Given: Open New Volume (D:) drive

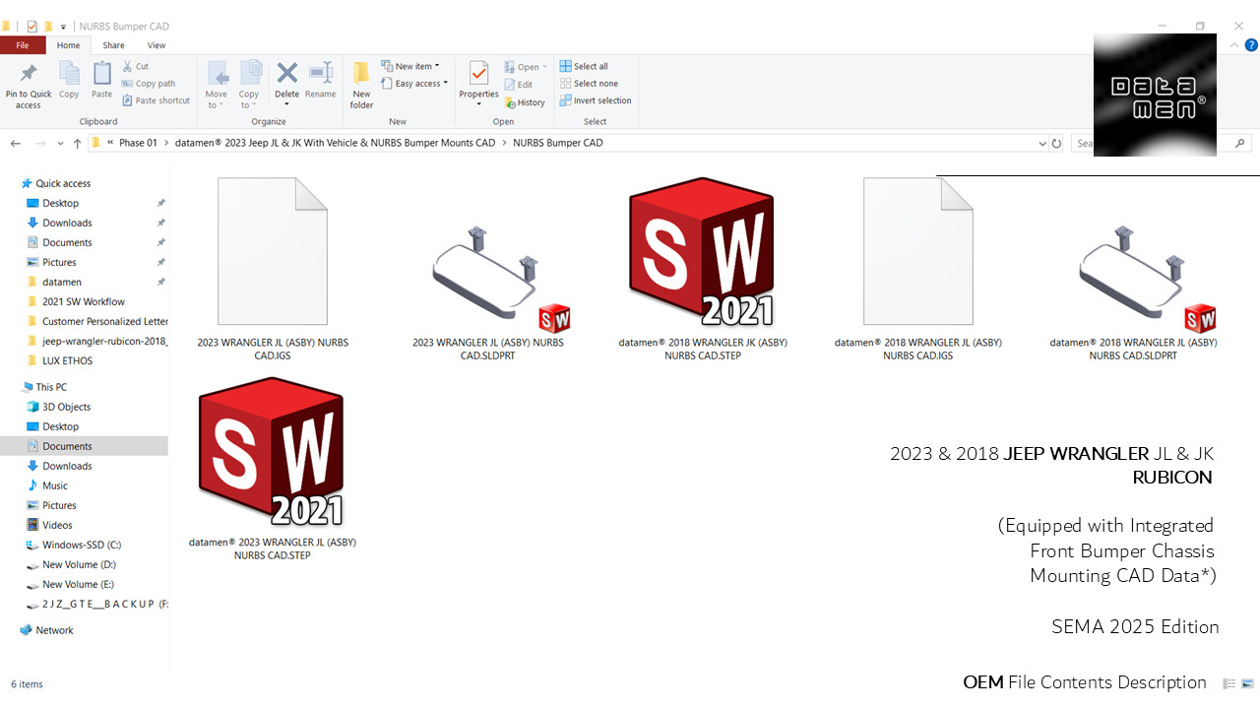Looking at the screenshot, I should 79,564.
